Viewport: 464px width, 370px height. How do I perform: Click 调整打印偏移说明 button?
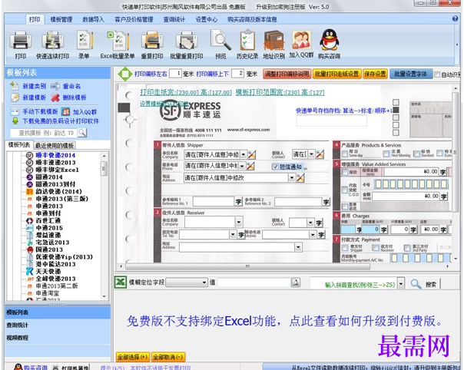tap(287, 74)
